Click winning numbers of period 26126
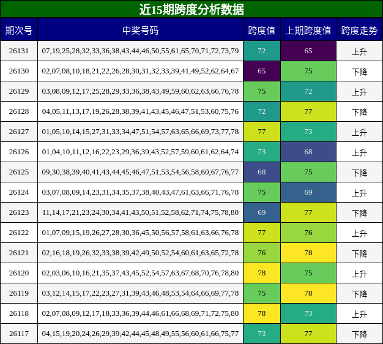Screen dimensions: 383x344 click(x=140, y=152)
